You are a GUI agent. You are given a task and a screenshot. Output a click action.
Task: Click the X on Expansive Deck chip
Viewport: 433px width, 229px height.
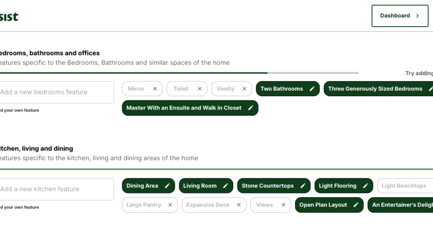pyautogui.click(x=238, y=205)
